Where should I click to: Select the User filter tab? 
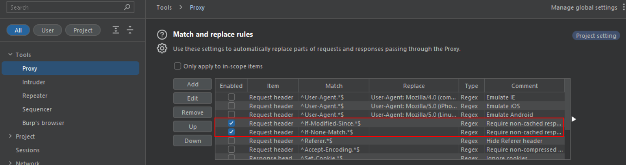(48, 30)
